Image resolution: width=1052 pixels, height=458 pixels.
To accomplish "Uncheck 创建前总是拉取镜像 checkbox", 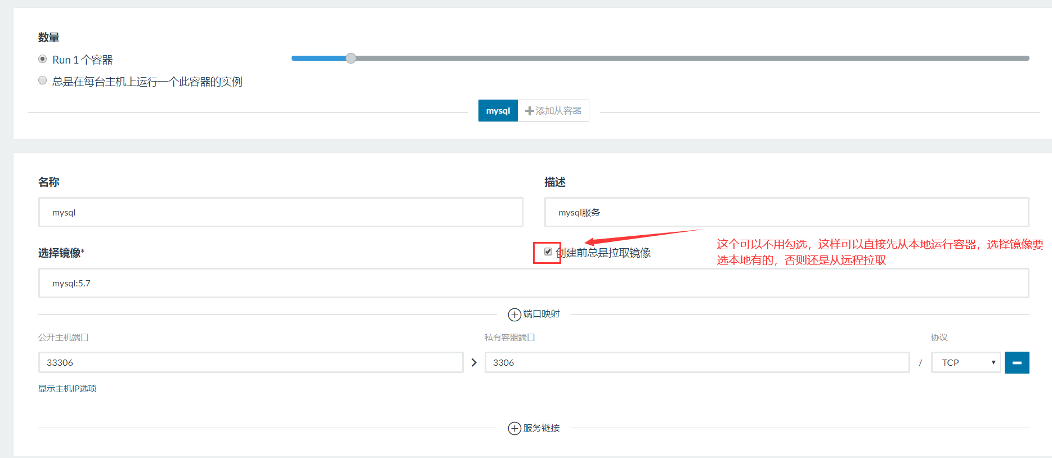I will [548, 252].
